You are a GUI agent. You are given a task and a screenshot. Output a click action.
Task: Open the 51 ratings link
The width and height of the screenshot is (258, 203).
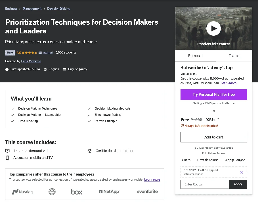(x=46, y=53)
